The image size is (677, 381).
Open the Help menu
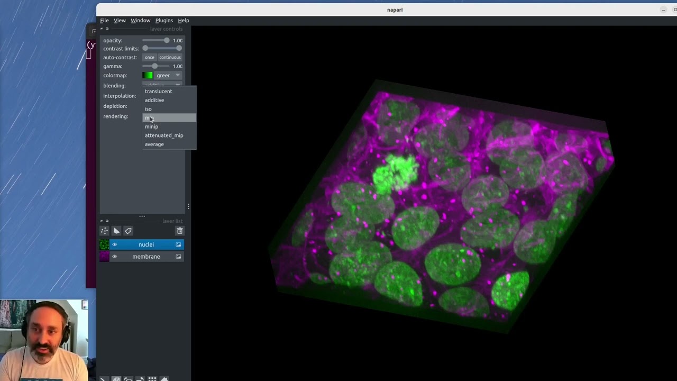tap(184, 20)
